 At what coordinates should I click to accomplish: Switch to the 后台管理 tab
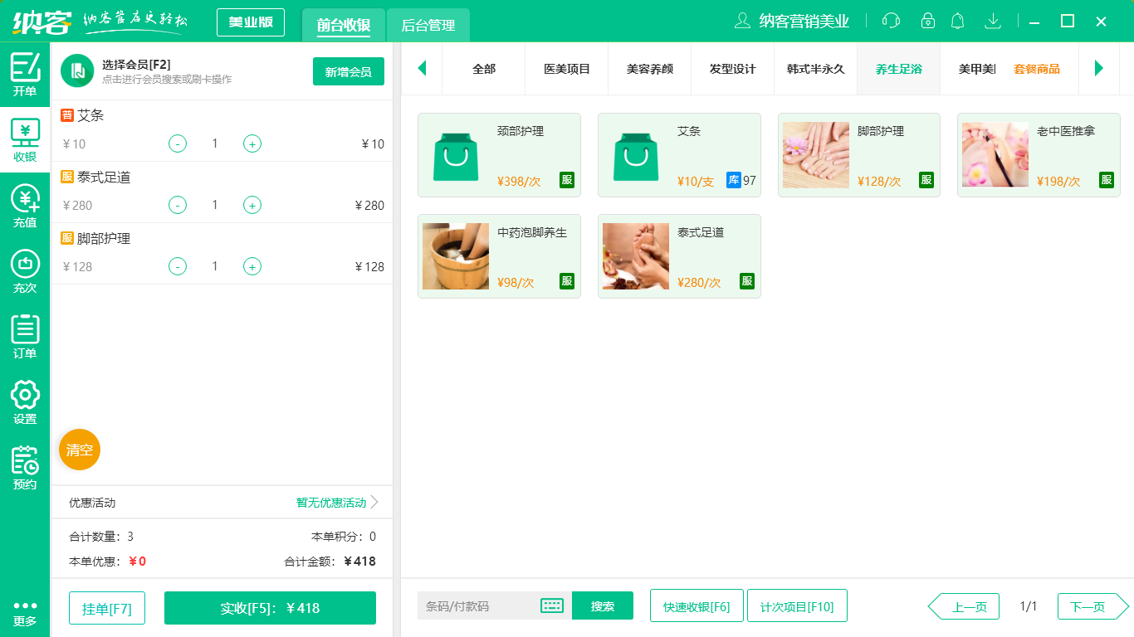pos(428,25)
